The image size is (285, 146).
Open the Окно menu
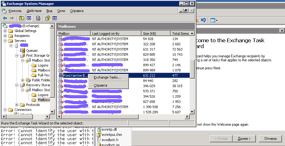61,11
